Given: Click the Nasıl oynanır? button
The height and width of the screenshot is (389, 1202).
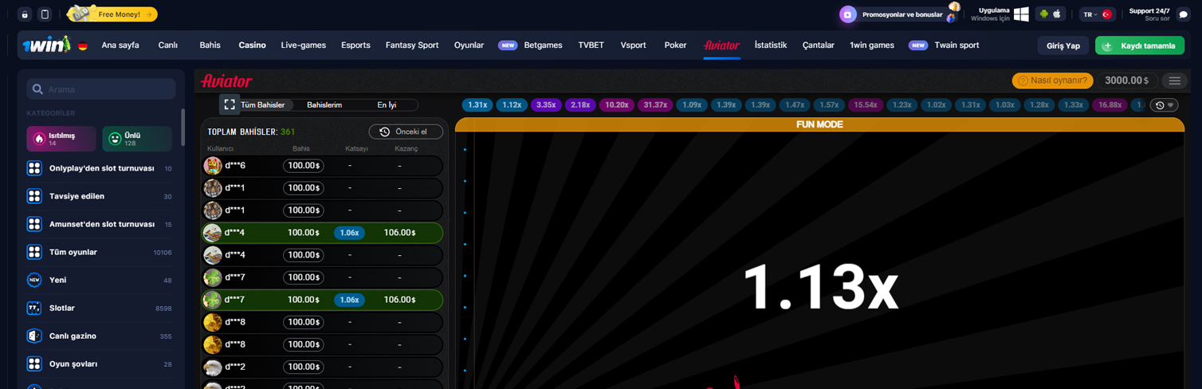Looking at the screenshot, I should point(1052,81).
